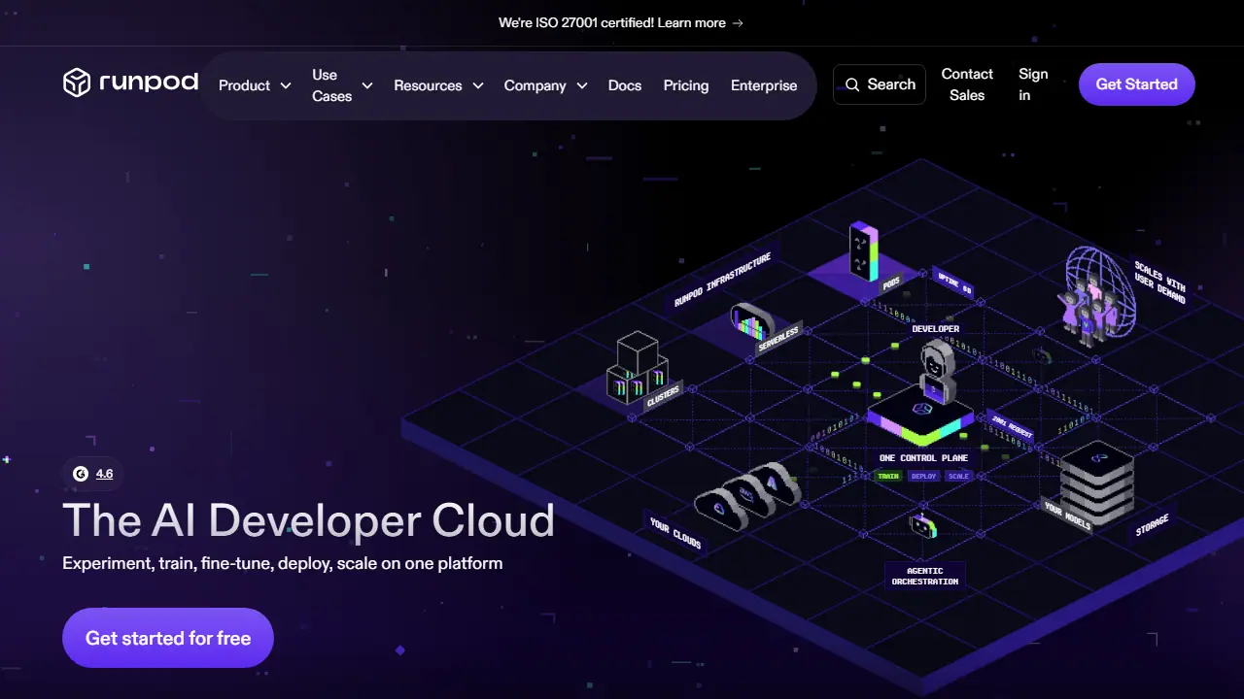Screen dimensions: 1244x699
Task: Click the G2 rating badge icon
Action: (81, 474)
